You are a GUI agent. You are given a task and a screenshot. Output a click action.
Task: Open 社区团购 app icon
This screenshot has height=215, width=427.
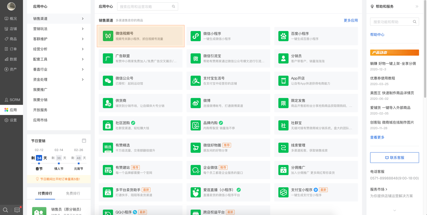(x=108, y=125)
